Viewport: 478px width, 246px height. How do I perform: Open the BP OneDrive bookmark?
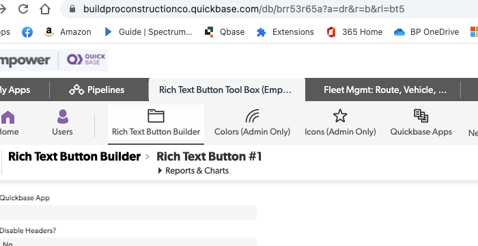click(x=427, y=31)
